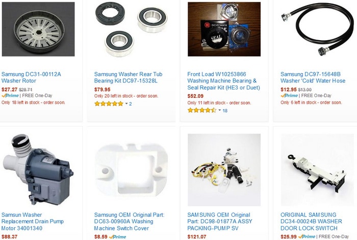The image size is (357, 240).
Task: Click the Washing Machine Switch Cover image
Action: point(131,170)
